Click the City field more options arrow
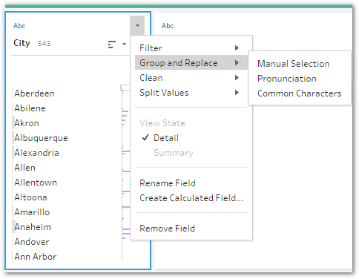 (137, 25)
